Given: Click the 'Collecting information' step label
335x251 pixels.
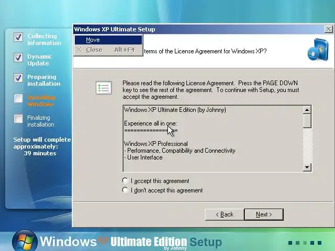Looking at the screenshot, I should coord(44,40).
